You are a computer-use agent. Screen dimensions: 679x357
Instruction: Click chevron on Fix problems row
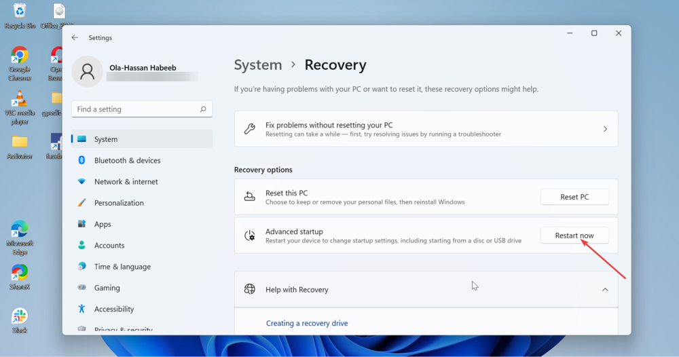[x=605, y=129]
